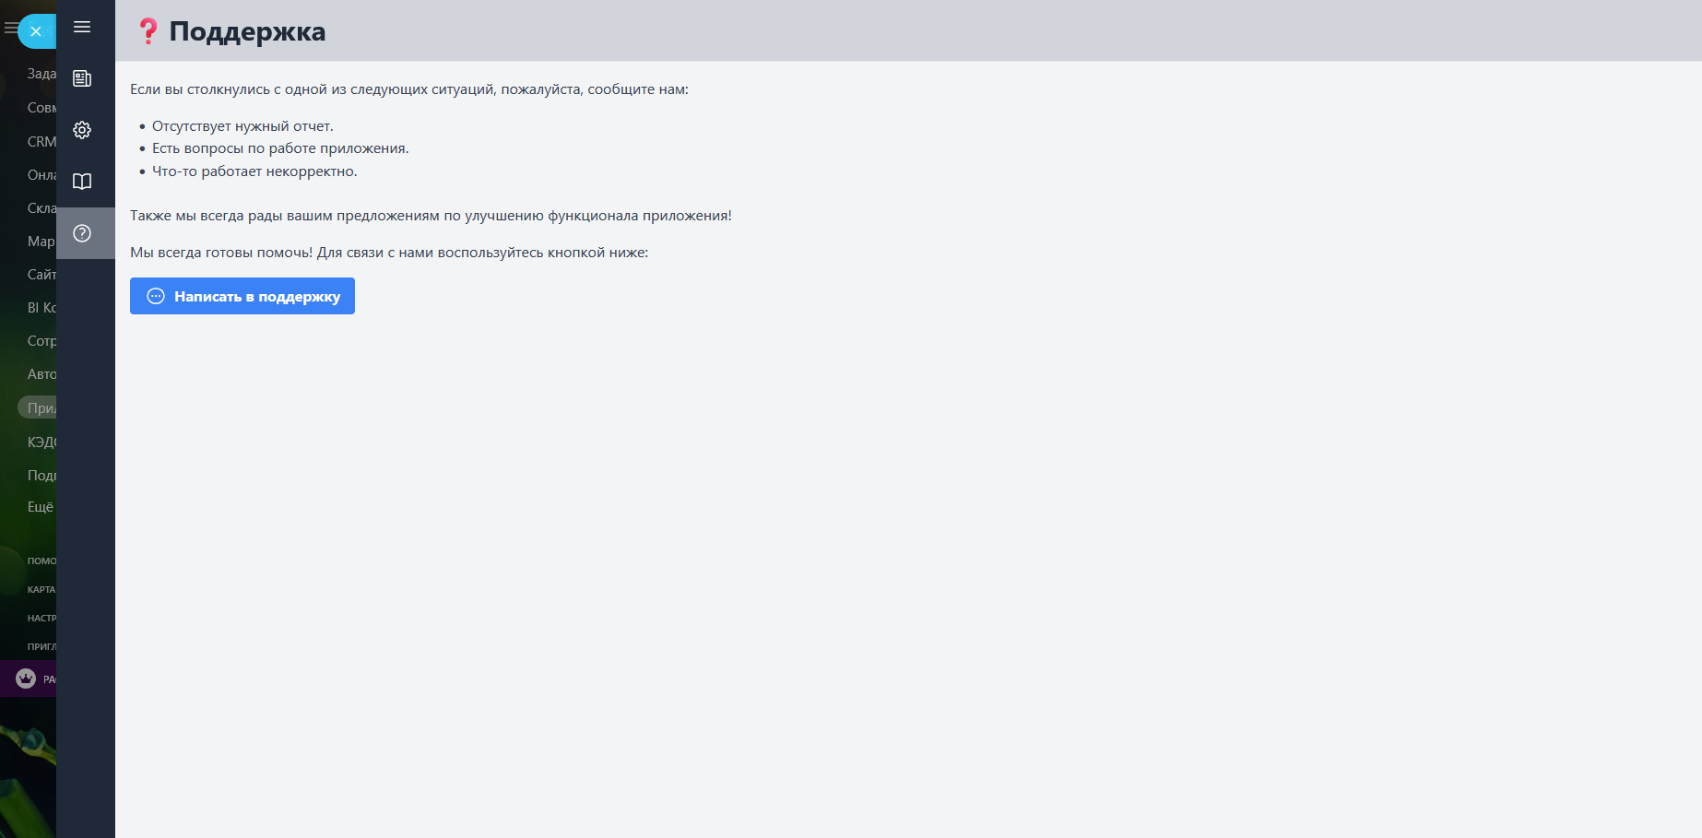Viewport: 1702px width, 838px height.
Task: Open the Склад menu entry
Action: [41, 208]
